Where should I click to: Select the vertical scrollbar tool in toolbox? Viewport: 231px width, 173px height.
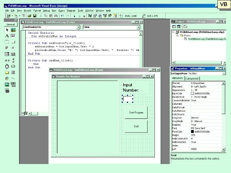13,60
